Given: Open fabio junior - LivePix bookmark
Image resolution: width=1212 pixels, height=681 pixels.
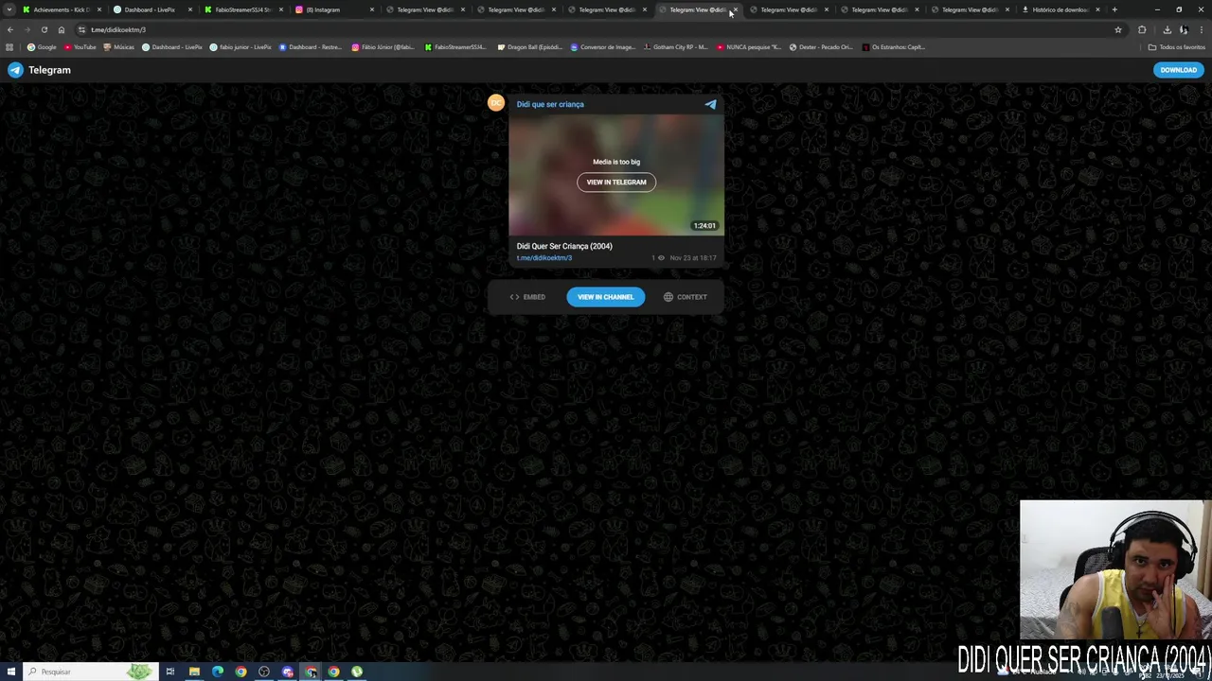Looking at the screenshot, I should pyautogui.click(x=241, y=46).
